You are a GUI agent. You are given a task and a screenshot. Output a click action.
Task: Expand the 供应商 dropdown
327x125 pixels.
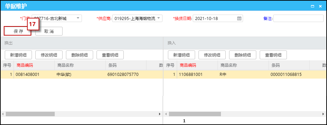pyautogui.click(x=158, y=18)
